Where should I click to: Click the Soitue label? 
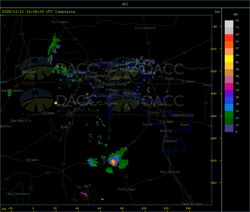click(147, 124)
